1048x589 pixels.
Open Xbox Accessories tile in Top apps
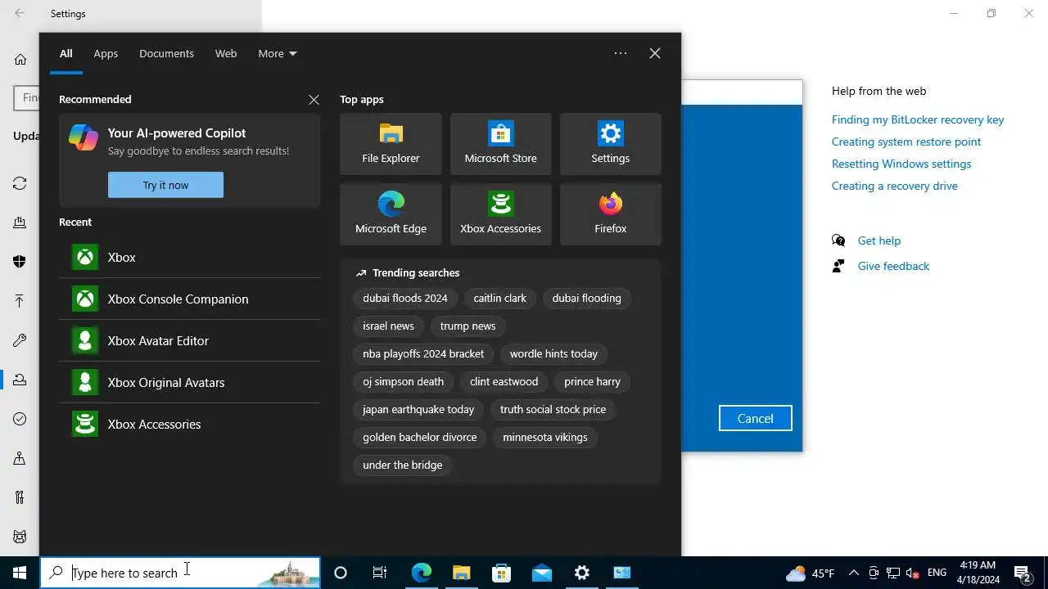500,214
